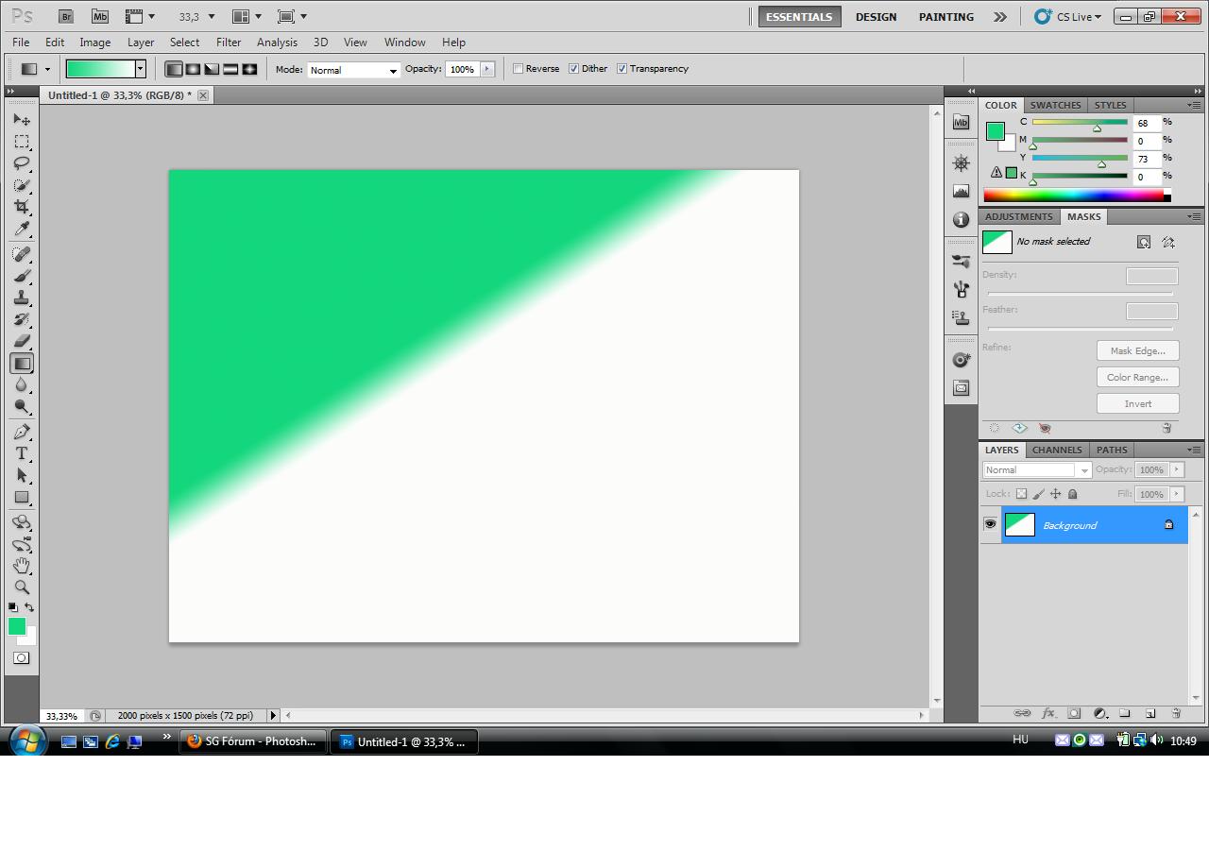Click the Opacity value input field
The image size is (1209, 851).
click(462, 69)
